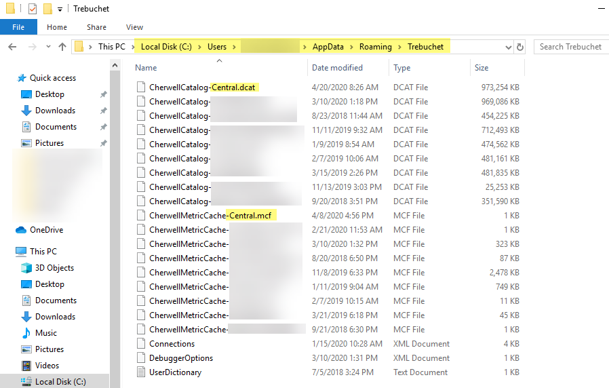Click the Properties icon in title bar
The width and height of the screenshot is (609, 388).
(33, 9)
